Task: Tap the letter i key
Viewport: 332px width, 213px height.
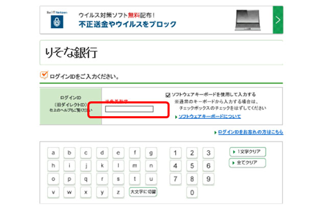Action: click(69, 166)
